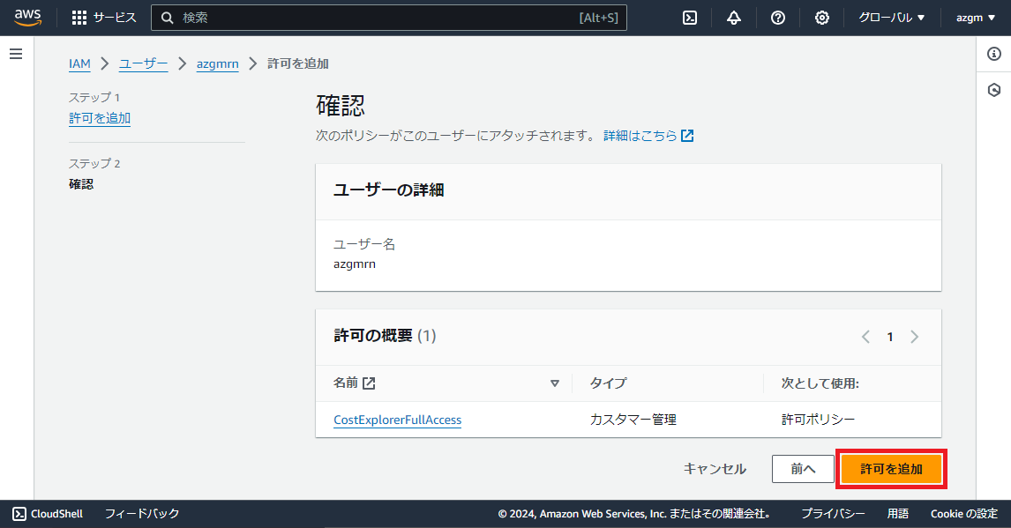
Task: Open the settings gear icon
Action: click(x=821, y=18)
